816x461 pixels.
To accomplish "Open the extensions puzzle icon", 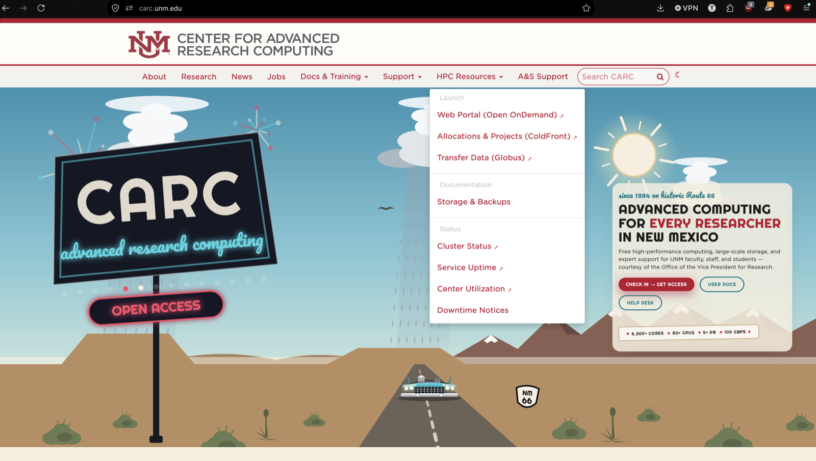I will [x=730, y=8].
